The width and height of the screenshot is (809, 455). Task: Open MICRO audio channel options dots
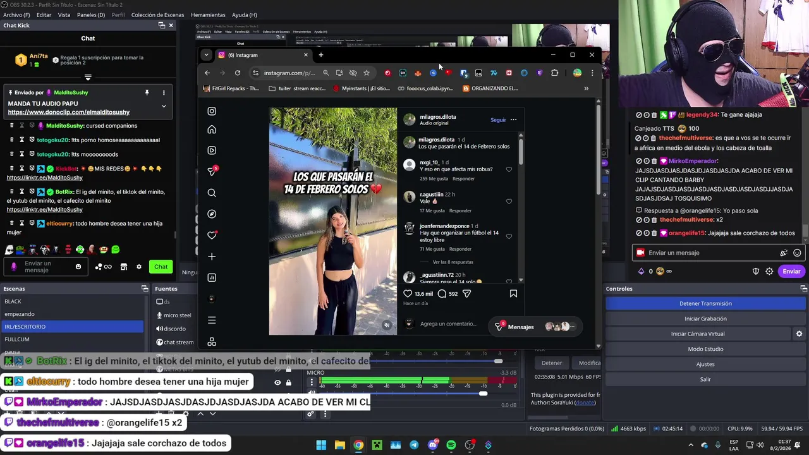click(312, 382)
